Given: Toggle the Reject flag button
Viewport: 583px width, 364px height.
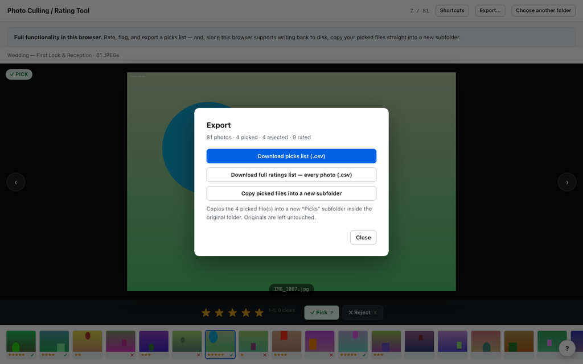Looking at the screenshot, I should point(363,313).
